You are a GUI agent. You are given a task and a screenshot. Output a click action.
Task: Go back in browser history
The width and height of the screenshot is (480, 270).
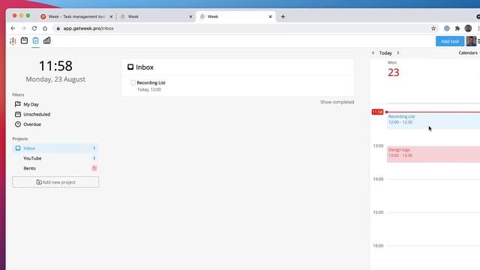13,28
